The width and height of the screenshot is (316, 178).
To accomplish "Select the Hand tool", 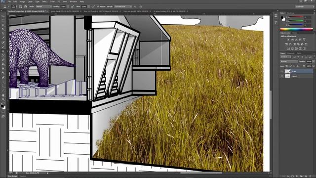I will [x=3, y=95].
